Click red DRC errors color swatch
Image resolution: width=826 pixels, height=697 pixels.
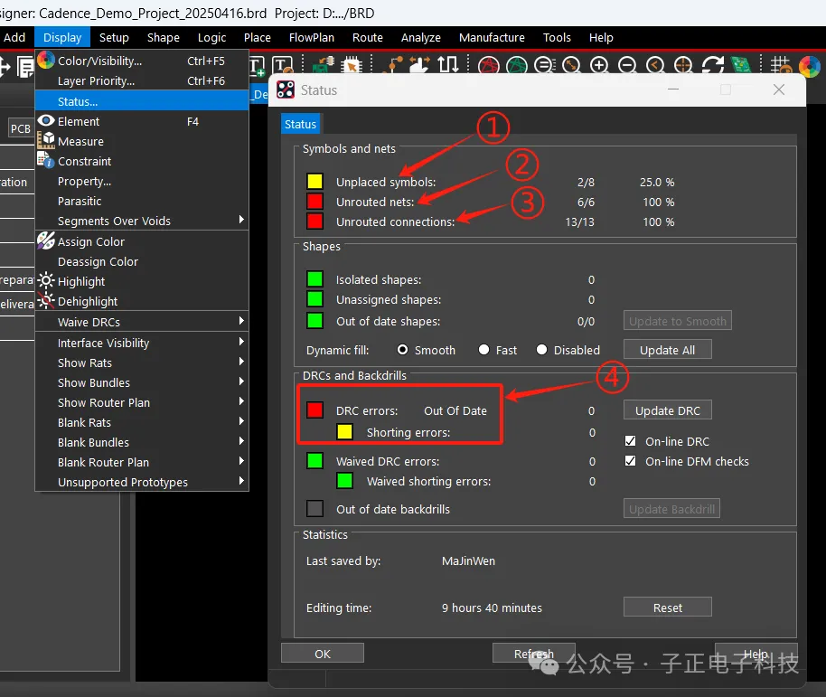pyautogui.click(x=315, y=410)
